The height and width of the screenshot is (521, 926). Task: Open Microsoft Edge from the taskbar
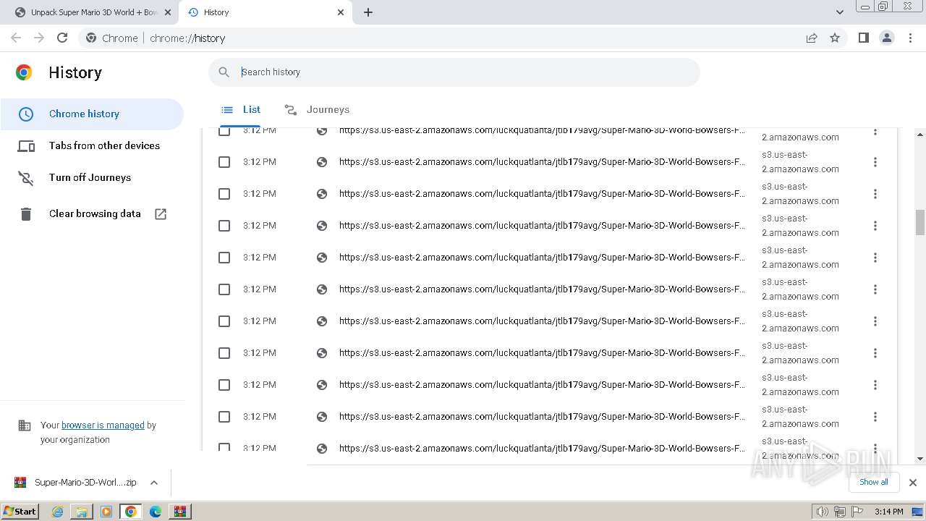(156, 512)
